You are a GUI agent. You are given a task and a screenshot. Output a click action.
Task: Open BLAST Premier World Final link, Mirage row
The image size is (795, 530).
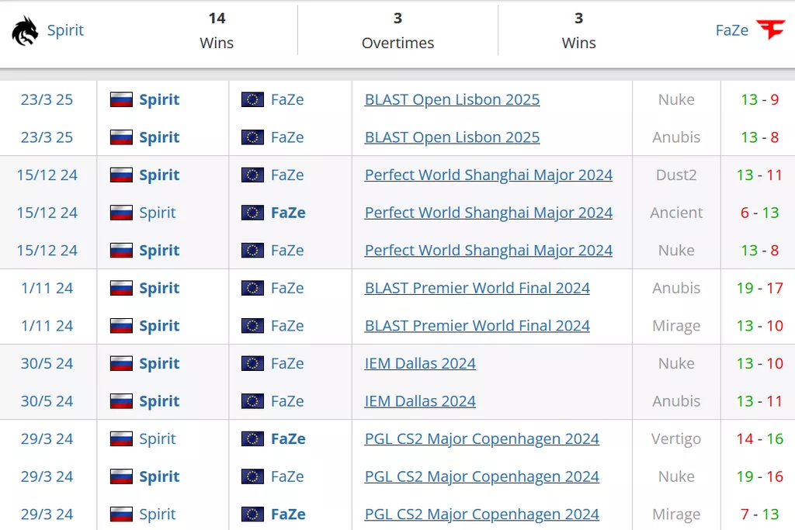(x=477, y=326)
